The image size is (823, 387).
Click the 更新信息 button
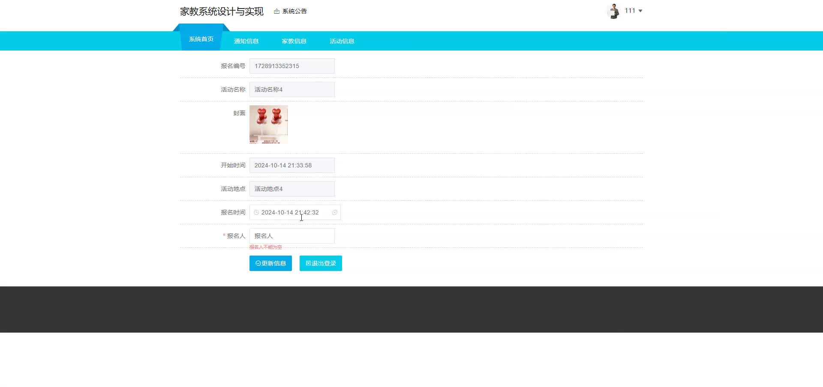coord(270,263)
